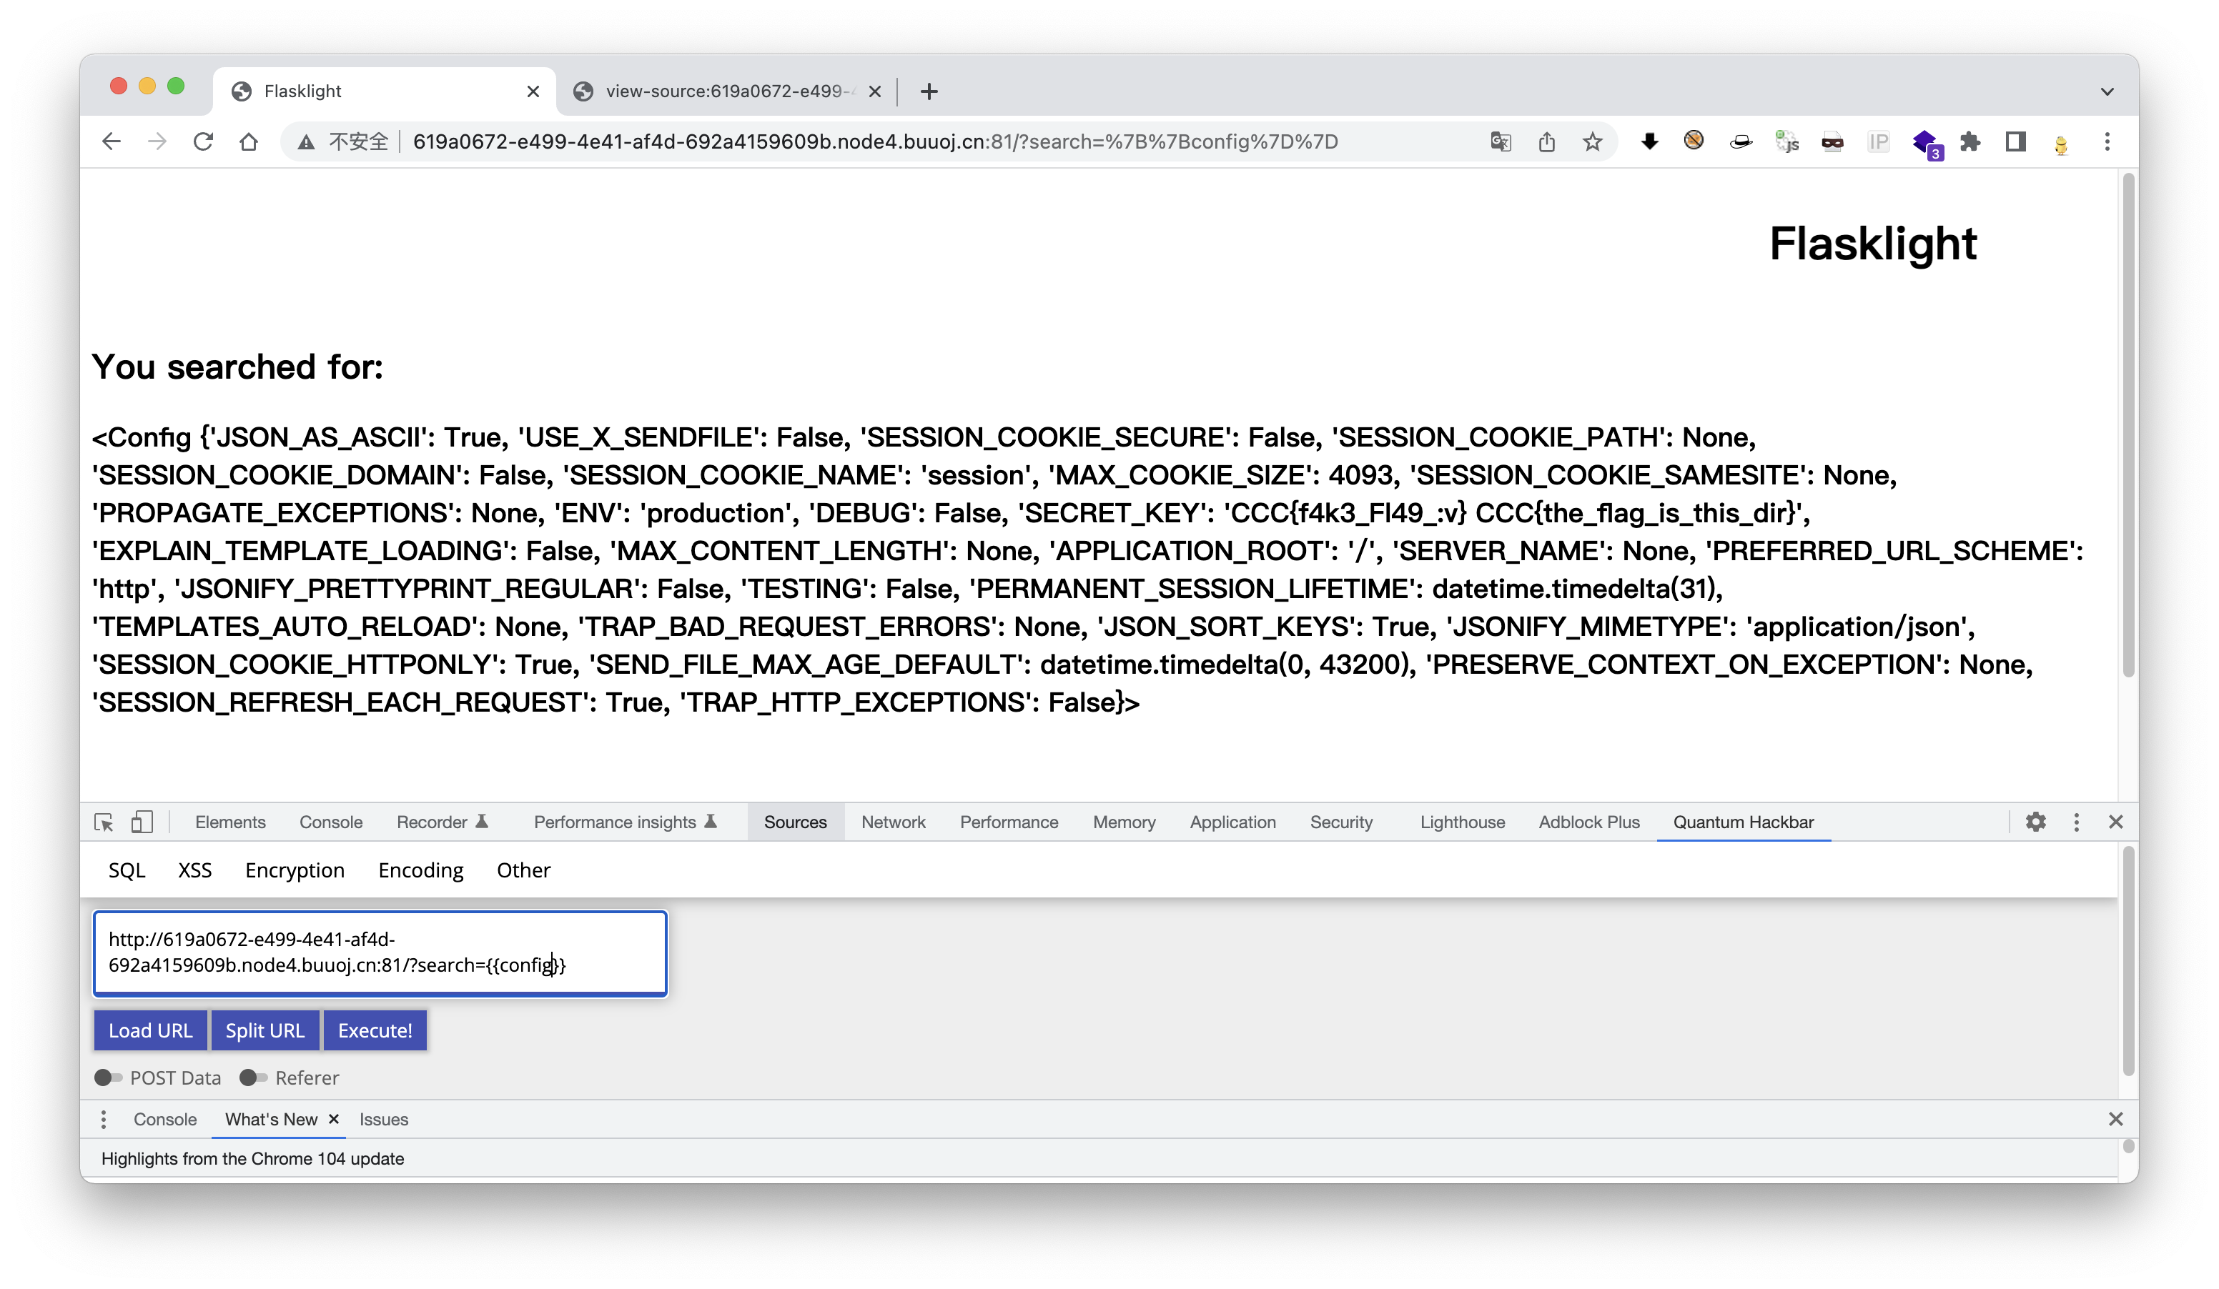Open the Encoding dropdown menu
The height and width of the screenshot is (1289, 2219).
click(x=421, y=870)
